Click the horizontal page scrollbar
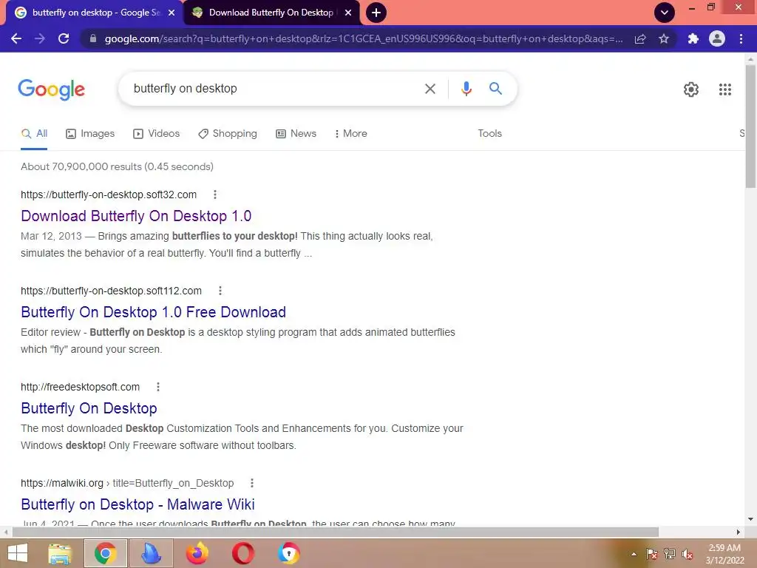This screenshot has height=568, width=757. [335, 532]
